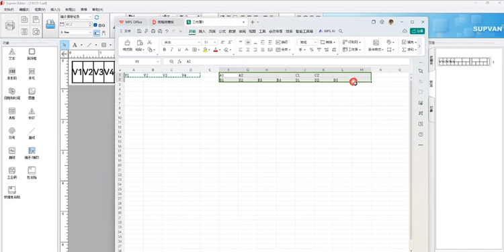Open the label type dropdown in Supvan toolbar
The height and width of the screenshot is (252, 504).
click(x=76, y=17)
